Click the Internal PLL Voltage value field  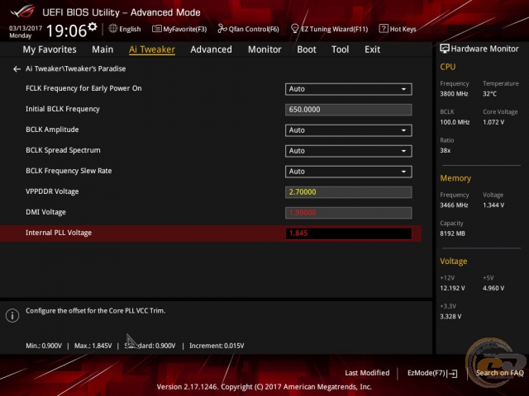pos(349,233)
